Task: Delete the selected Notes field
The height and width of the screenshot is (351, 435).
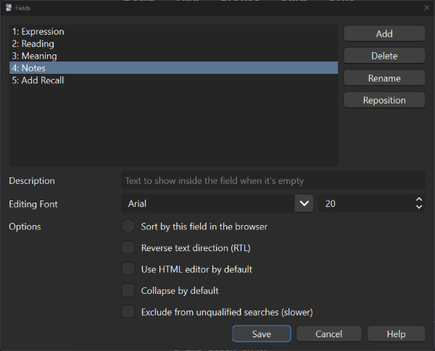Action: (x=384, y=56)
